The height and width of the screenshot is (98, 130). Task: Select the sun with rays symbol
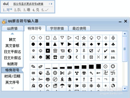pyautogui.click(x=33, y=57)
